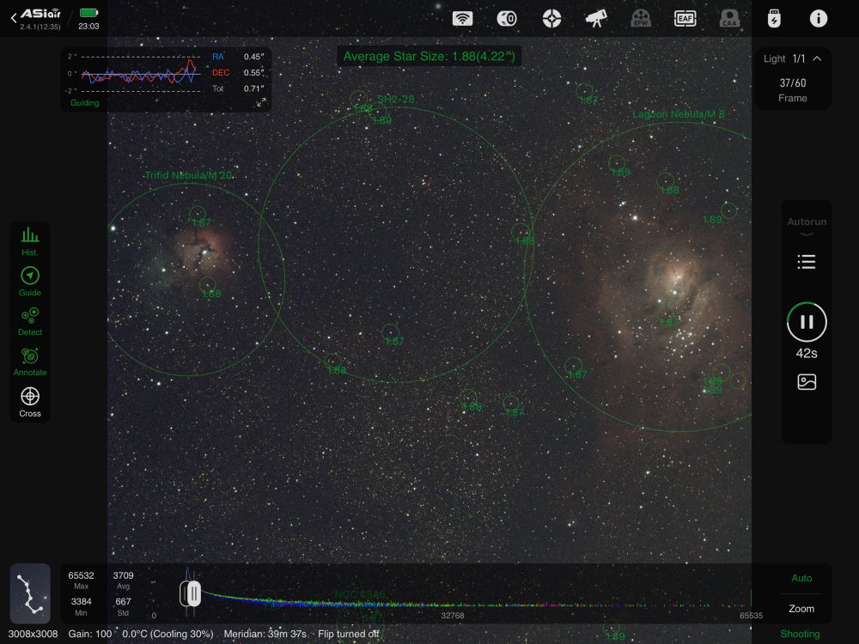The image size is (859, 644).
Task: Click the Shooting status text
Action: pyautogui.click(x=800, y=634)
